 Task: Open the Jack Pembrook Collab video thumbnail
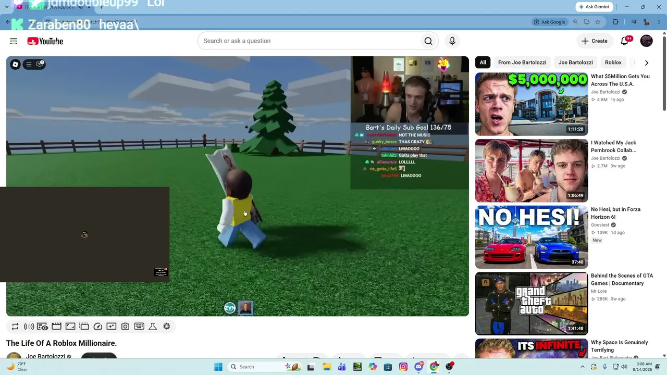tap(532, 171)
